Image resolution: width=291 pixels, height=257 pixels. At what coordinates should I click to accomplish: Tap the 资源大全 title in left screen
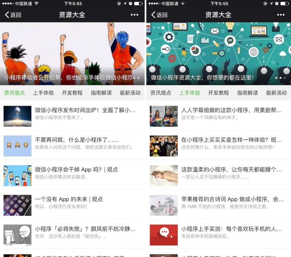pyautogui.click(x=72, y=15)
